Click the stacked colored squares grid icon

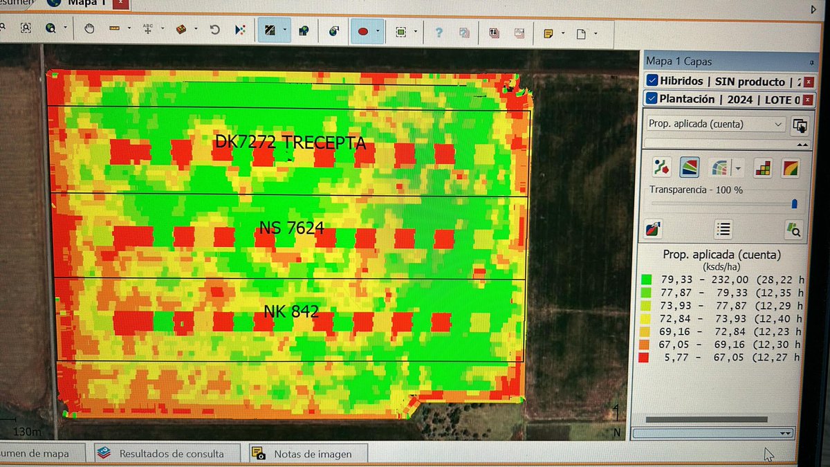point(763,167)
